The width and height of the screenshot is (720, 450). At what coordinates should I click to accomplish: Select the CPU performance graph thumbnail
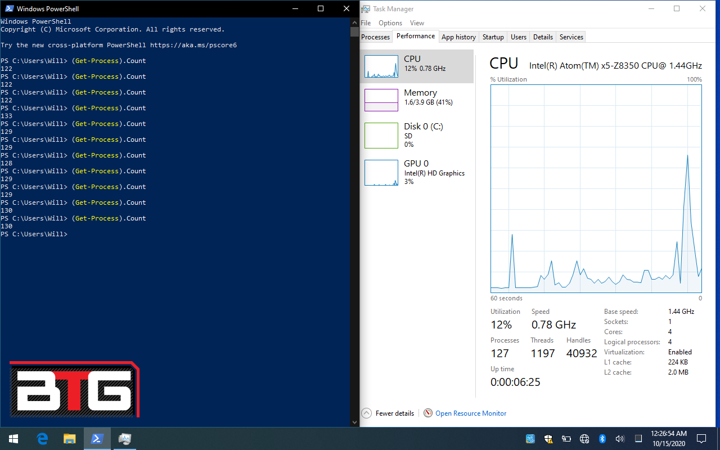[x=382, y=66]
